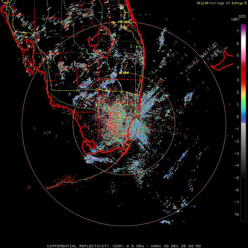The image size is (248, 248).
Task: Select the 0 dB scale value
Action: coord(238,117)
